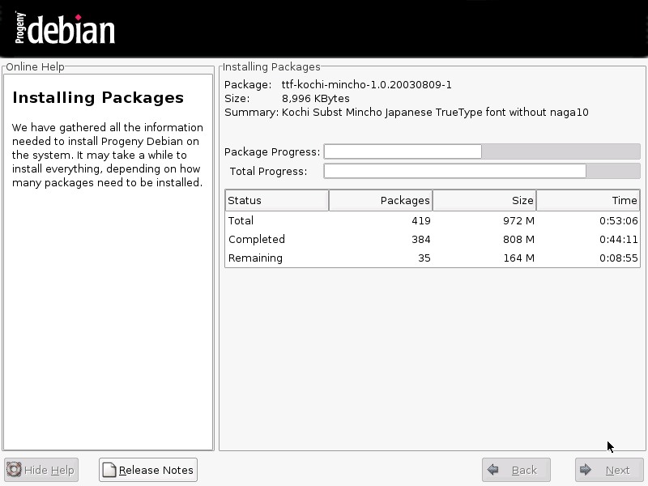648x486 pixels.
Task: Click the Size column header
Action: point(484,200)
